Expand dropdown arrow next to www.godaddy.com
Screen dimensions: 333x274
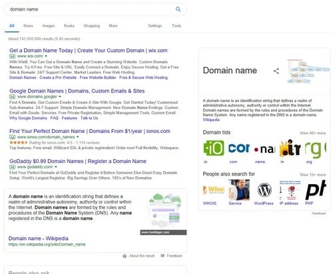(56, 167)
